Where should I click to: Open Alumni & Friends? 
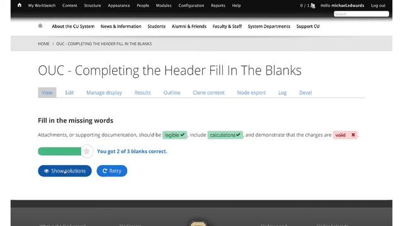point(189,26)
